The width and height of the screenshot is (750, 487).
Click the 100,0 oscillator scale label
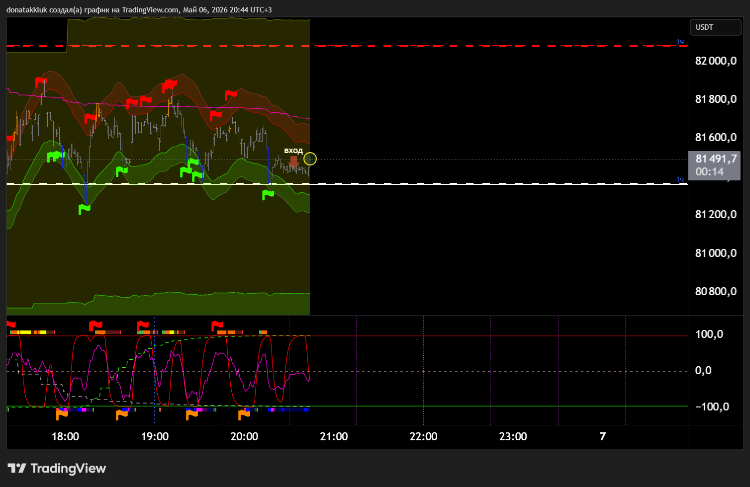point(709,334)
